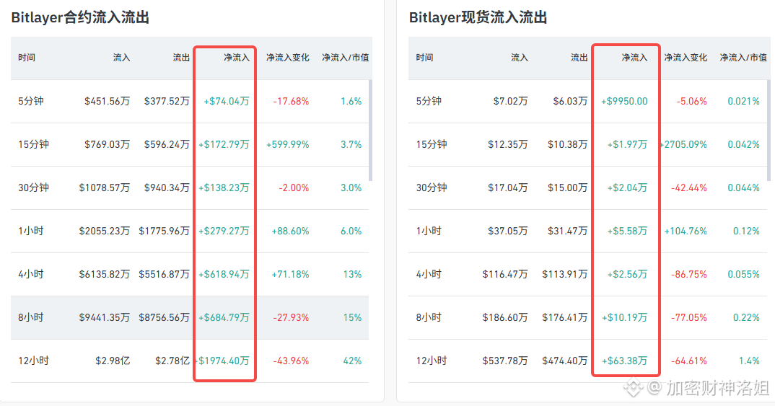Click the 12小时 row label in 现货 table
The width and height of the screenshot is (775, 406).
[x=431, y=361]
